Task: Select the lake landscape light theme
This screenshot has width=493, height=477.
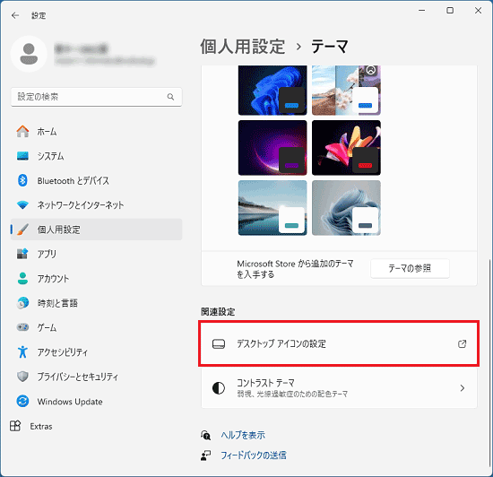Action: pyautogui.click(x=272, y=208)
